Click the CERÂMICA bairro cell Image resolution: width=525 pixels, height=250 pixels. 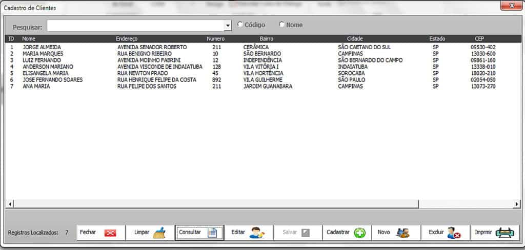[256, 48]
